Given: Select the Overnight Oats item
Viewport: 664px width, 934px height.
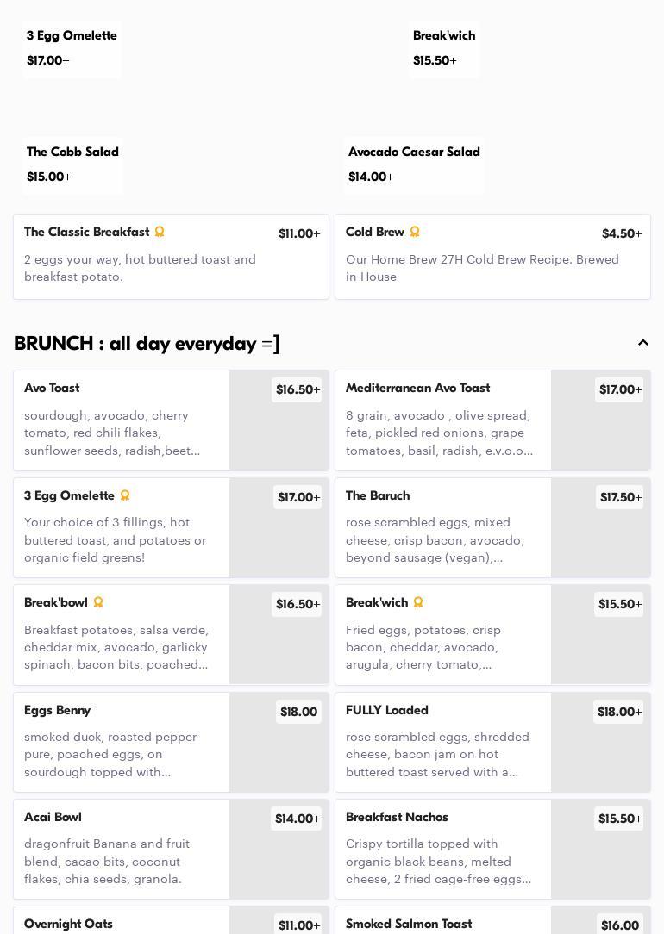Looking at the screenshot, I should click(x=121, y=923).
